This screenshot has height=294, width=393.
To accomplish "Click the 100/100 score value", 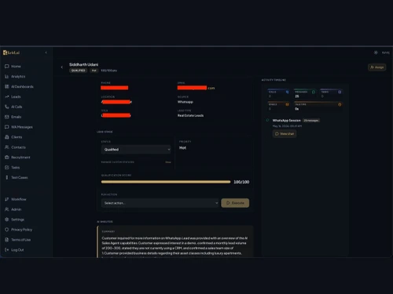I will (x=241, y=182).
